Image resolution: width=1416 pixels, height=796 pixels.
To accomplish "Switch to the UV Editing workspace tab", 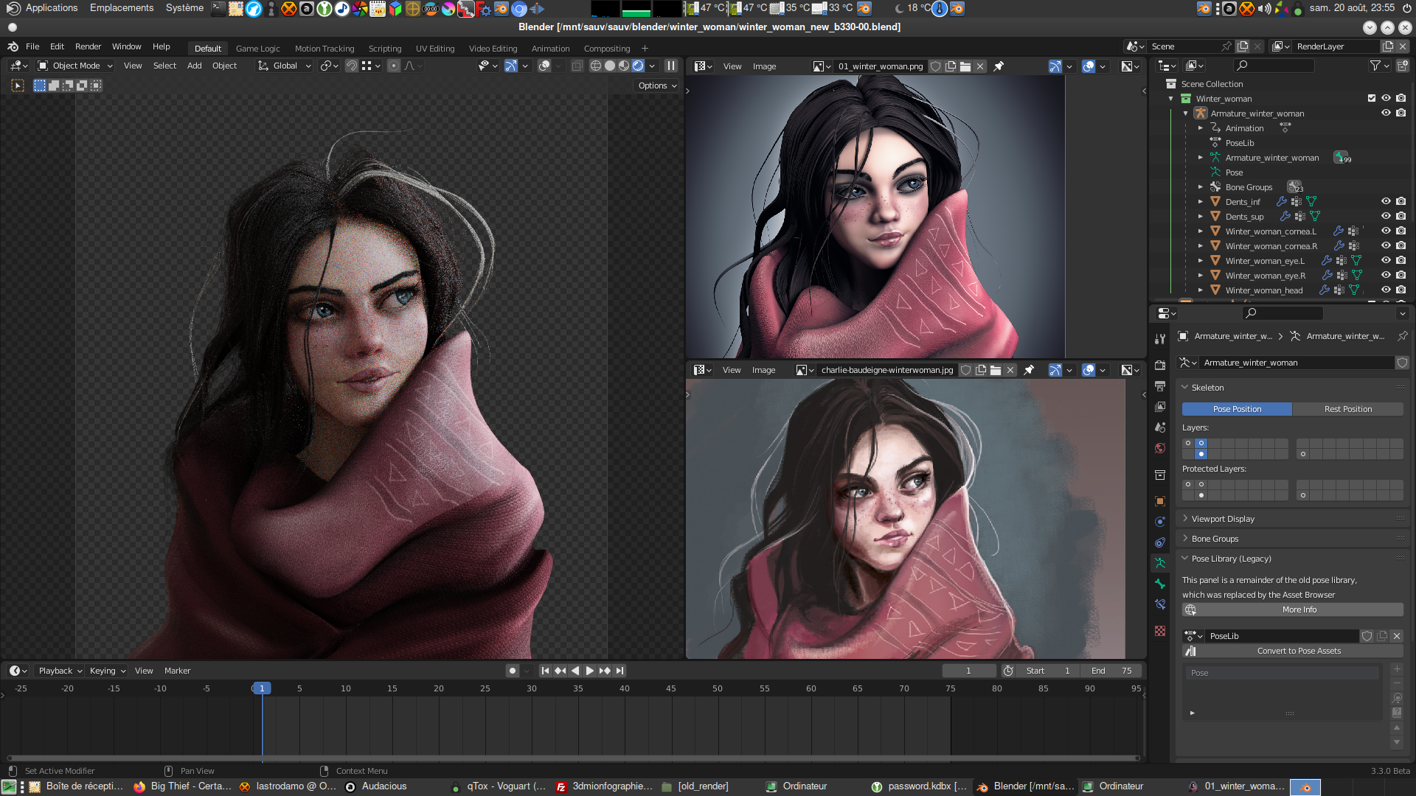I will click(435, 49).
